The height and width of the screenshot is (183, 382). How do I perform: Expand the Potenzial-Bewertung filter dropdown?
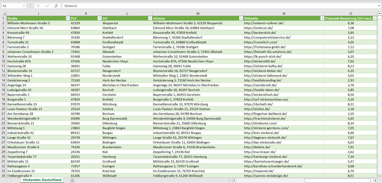click(x=375, y=18)
